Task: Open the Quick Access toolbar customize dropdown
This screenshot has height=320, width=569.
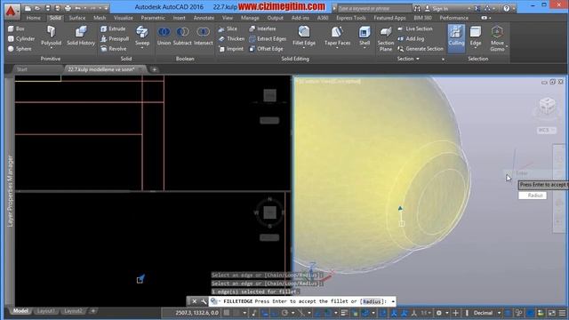Action: [106, 8]
